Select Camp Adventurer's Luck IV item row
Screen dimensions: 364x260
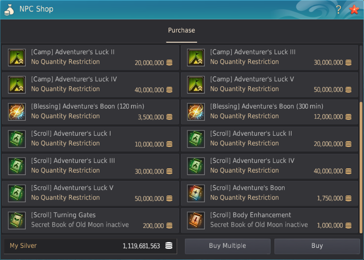click(x=90, y=85)
